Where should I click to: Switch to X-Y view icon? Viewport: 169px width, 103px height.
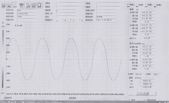[21, 5]
